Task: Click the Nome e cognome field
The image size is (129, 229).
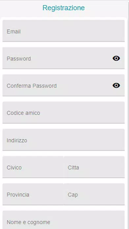Action: click(x=64, y=220)
